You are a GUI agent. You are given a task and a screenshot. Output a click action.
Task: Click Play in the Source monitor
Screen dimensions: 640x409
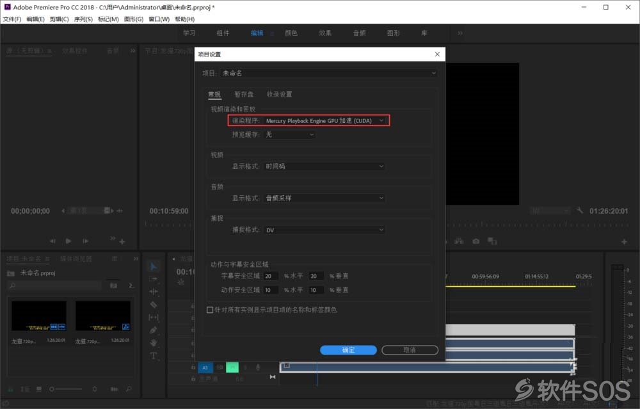point(68,241)
